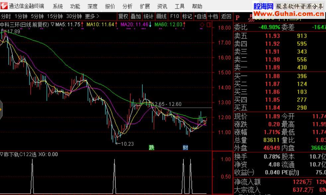The image size is (326, 195).
Task: Open the 帮助 menu
Action: tap(197, 6)
